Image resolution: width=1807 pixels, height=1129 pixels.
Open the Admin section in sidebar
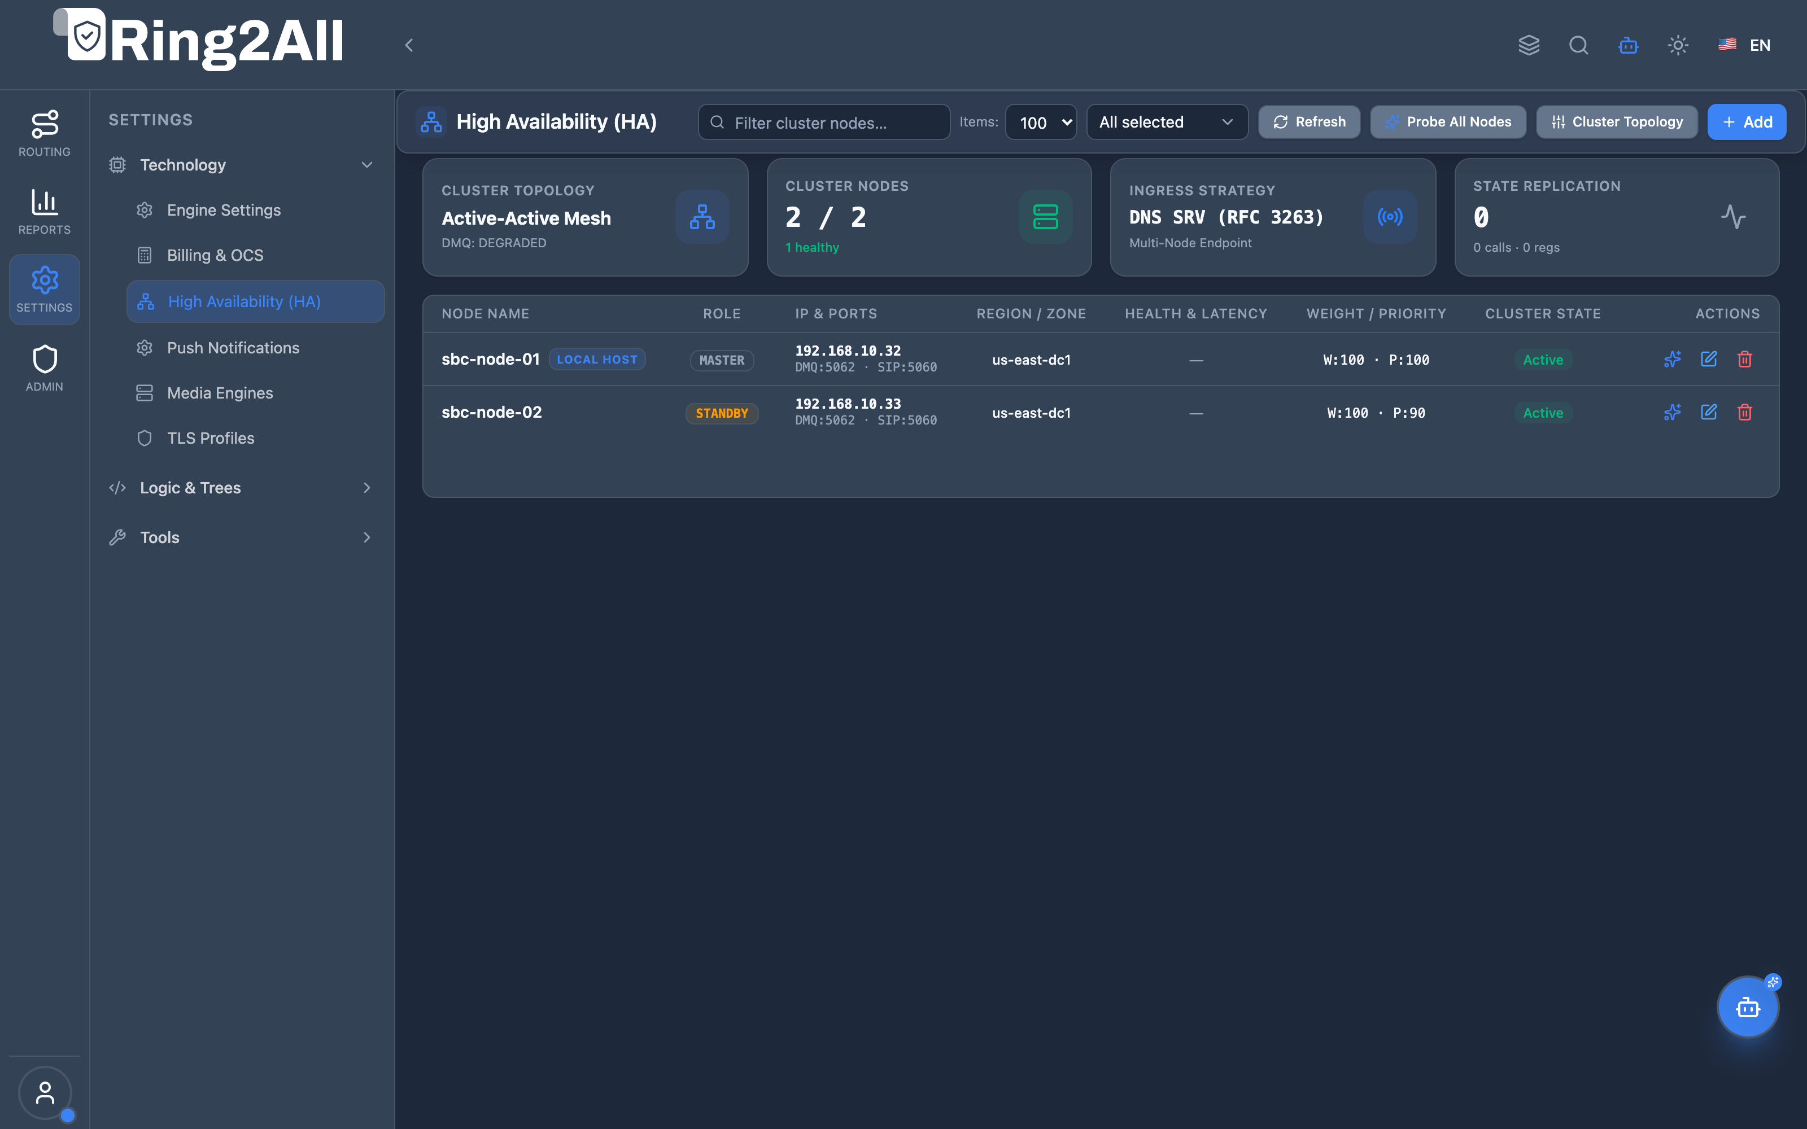pos(44,368)
